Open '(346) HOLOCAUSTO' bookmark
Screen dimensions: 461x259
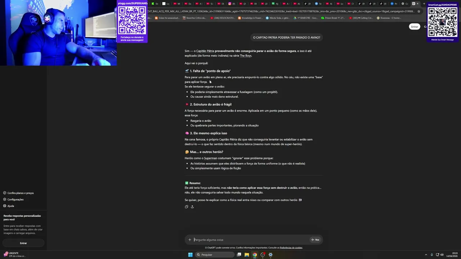coord(223,18)
